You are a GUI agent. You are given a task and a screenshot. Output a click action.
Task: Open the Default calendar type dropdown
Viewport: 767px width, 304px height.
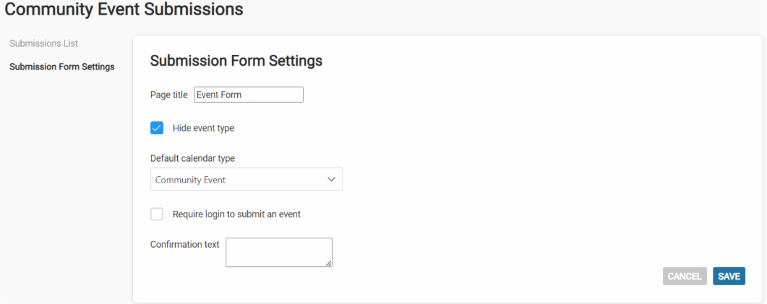click(x=246, y=179)
